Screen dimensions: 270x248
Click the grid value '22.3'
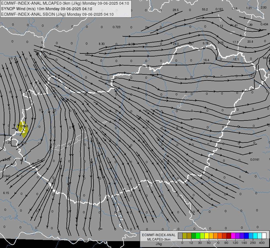tap(23, 160)
